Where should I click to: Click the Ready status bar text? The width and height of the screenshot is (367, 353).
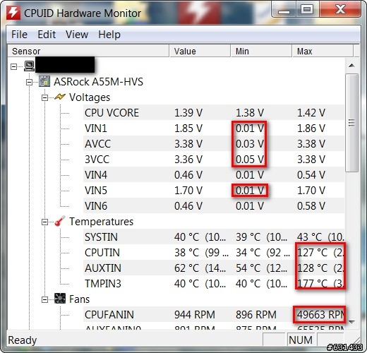[23, 340]
